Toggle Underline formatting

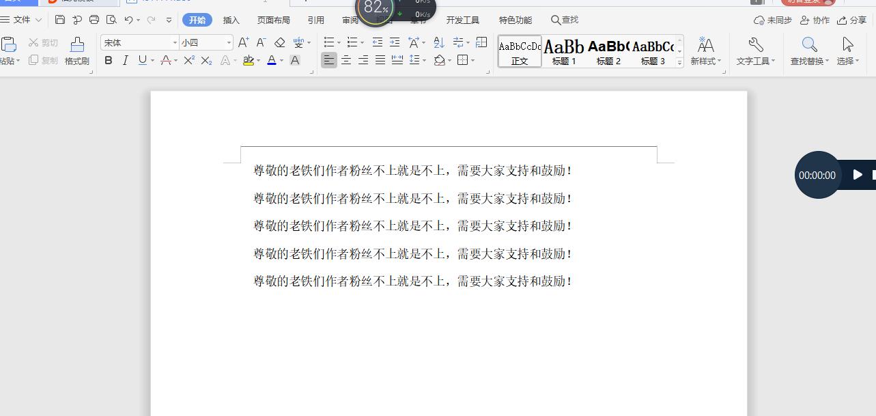(x=142, y=60)
